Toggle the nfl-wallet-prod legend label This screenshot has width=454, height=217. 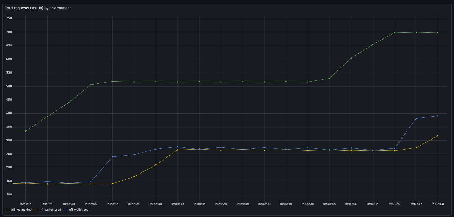click(50, 210)
